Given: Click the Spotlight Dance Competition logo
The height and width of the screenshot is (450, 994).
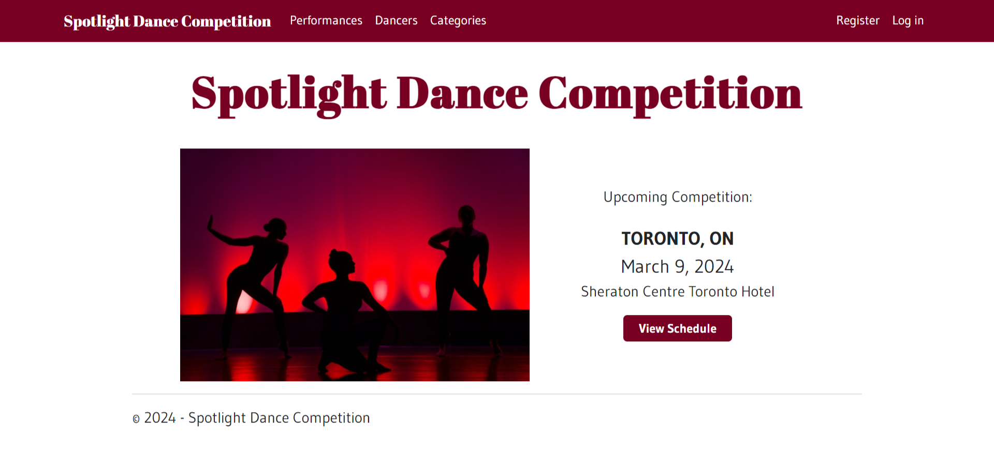Looking at the screenshot, I should pyautogui.click(x=167, y=21).
